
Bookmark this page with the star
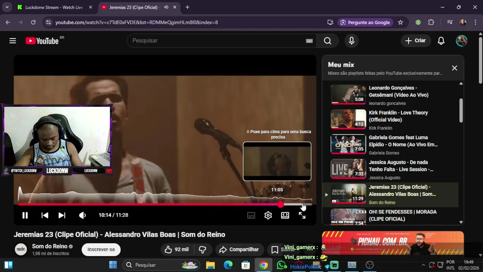pos(400,22)
